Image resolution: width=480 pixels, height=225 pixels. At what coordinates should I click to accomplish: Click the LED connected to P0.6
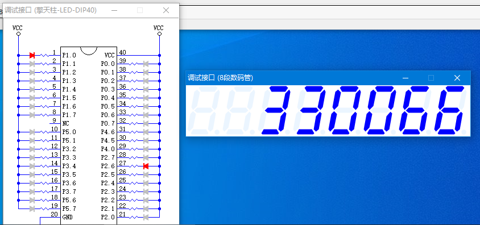[146, 115]
